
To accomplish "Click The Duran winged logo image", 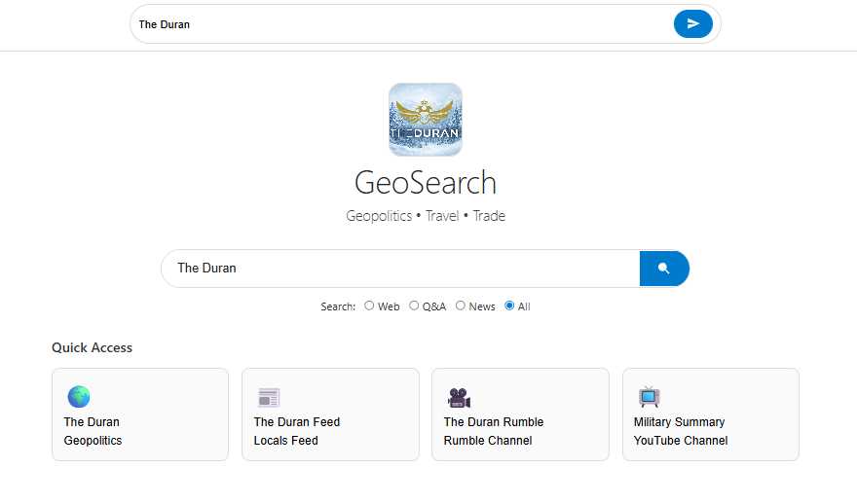I will [426, 120].
